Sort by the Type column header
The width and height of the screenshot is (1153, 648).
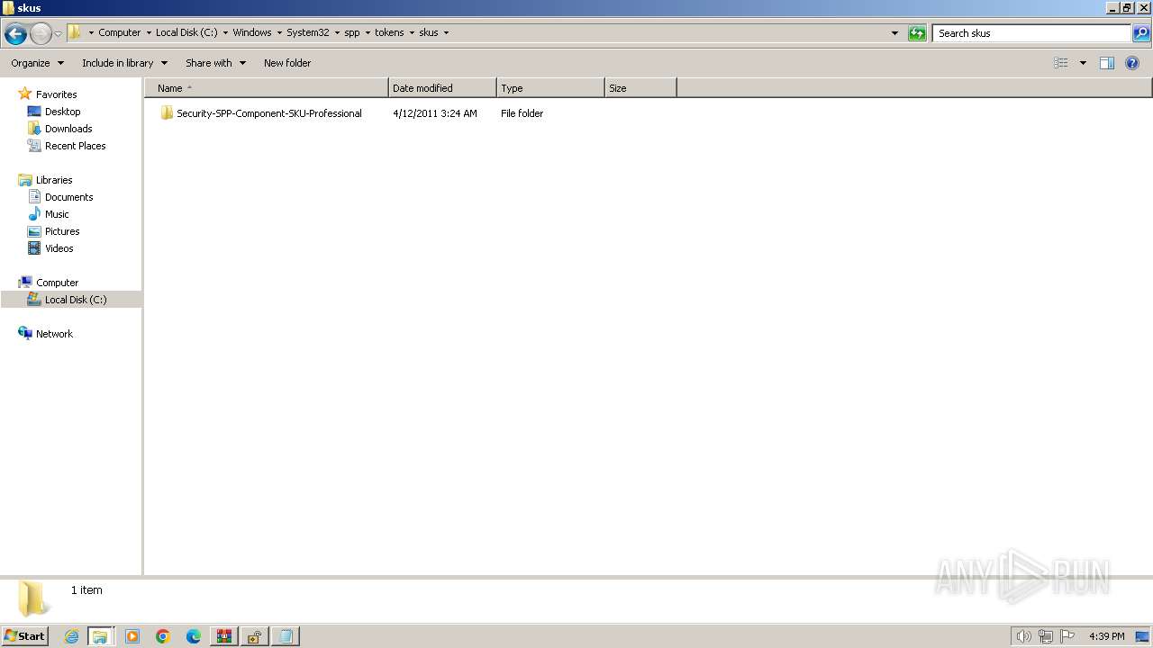point(550,88)
